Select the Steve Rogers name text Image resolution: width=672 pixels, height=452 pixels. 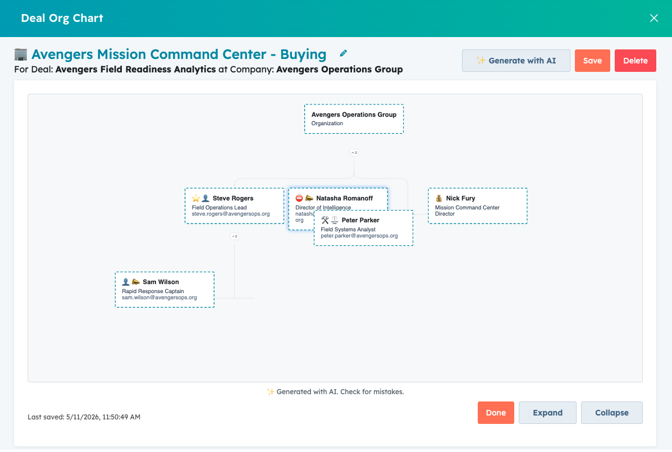233,198
